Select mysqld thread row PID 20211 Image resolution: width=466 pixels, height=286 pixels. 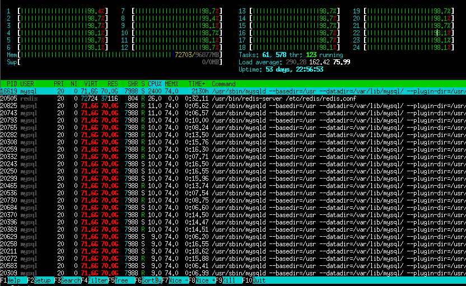click(x=233, y=251)
